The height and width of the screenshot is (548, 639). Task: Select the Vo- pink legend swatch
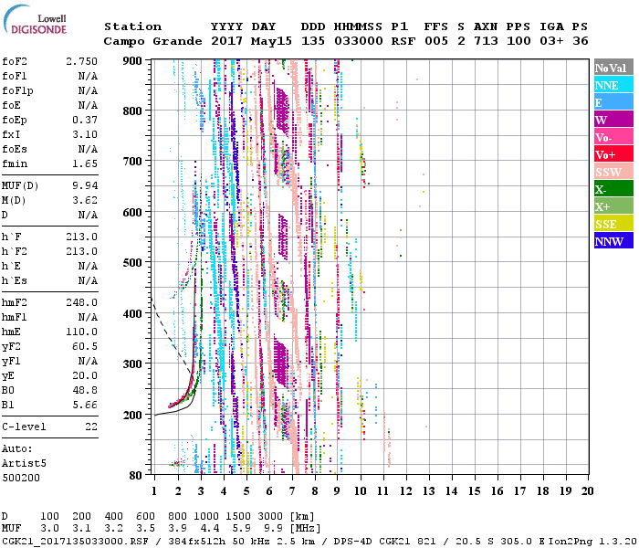click(613, 137)
